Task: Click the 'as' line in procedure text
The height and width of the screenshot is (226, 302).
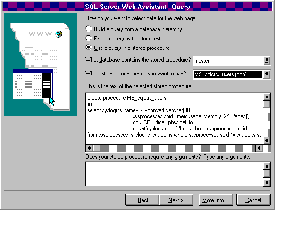Action: point(90,105)
